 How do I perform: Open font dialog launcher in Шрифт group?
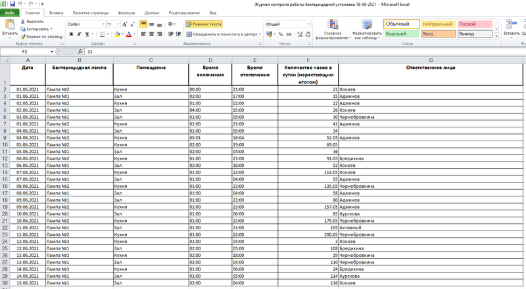click(x=134, y=44)
